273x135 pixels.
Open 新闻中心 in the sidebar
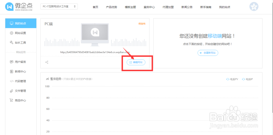pyautogui.click(x=21, y=72)
